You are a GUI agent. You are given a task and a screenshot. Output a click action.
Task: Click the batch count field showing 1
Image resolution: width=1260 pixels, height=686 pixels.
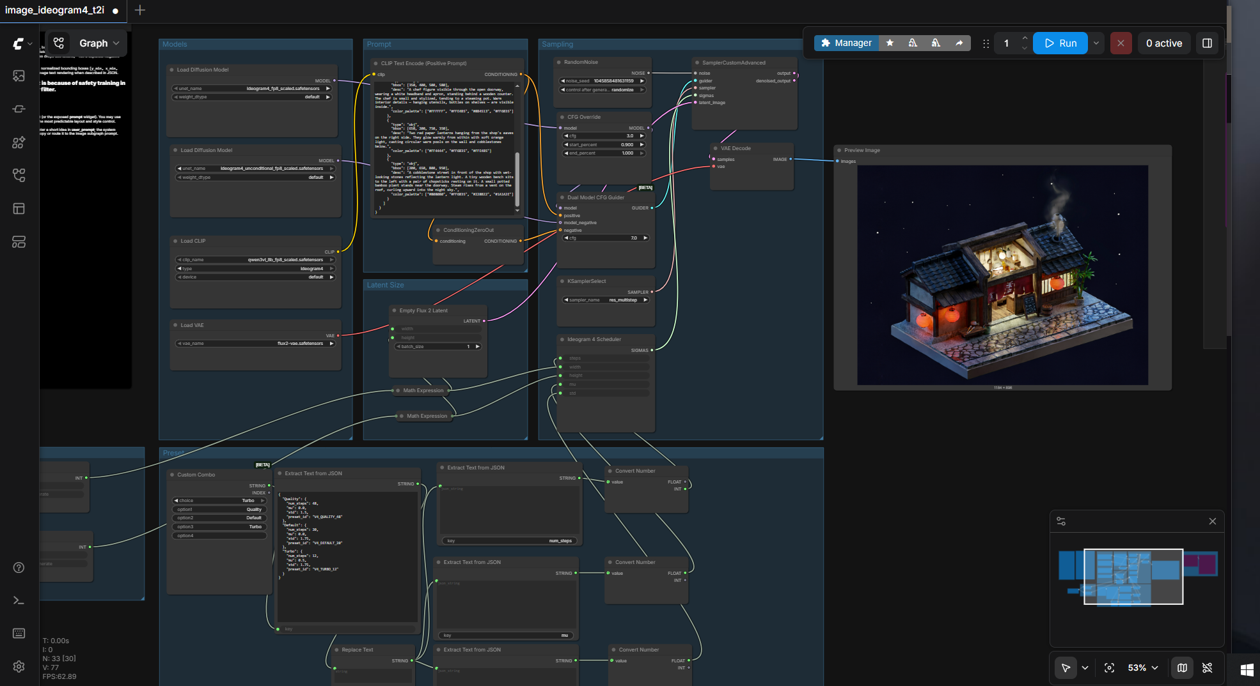point(1007,43)
